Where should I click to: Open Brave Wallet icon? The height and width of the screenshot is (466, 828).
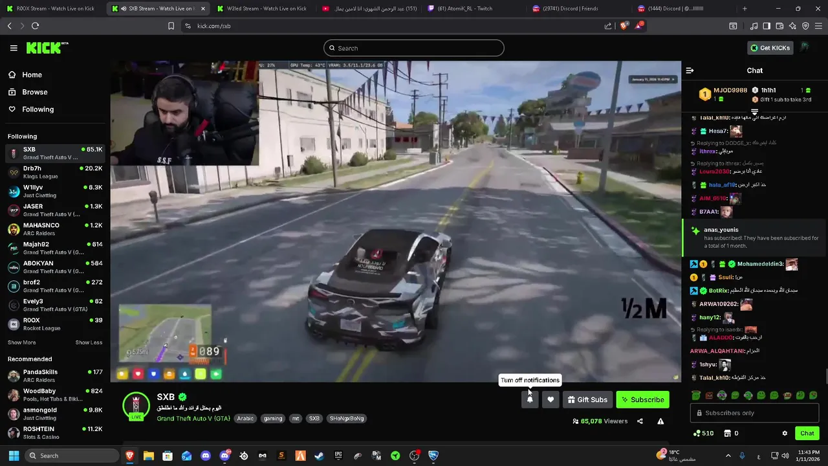pos(779,26)
